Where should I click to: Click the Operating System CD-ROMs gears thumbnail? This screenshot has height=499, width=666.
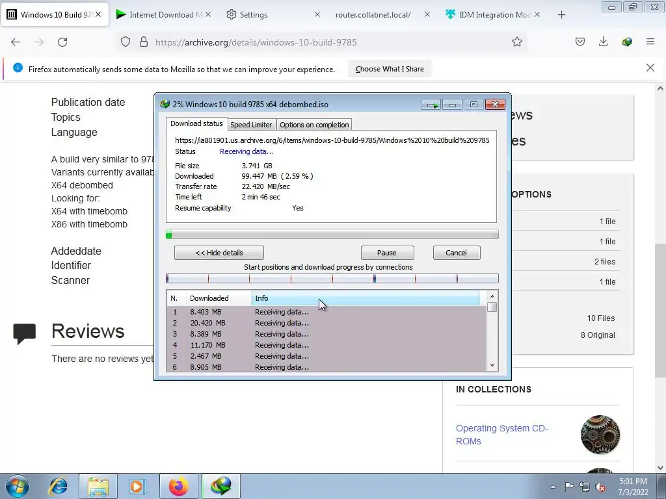click(600, 435)
